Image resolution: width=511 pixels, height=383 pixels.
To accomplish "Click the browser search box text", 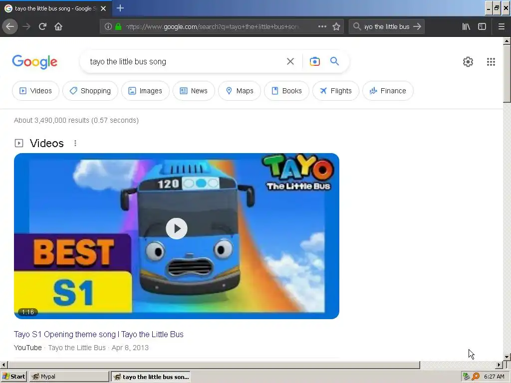I will click(x=387, y=26).
